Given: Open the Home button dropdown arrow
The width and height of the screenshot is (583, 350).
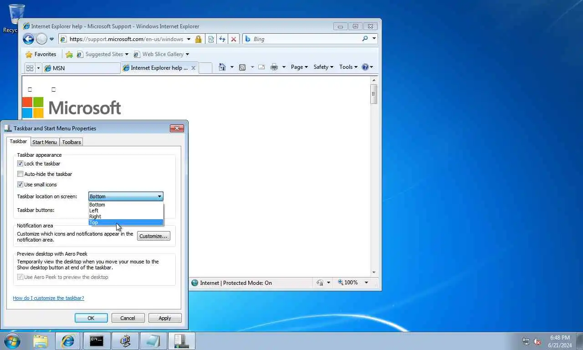Looking at the screenshot, I should click(232, 67).
